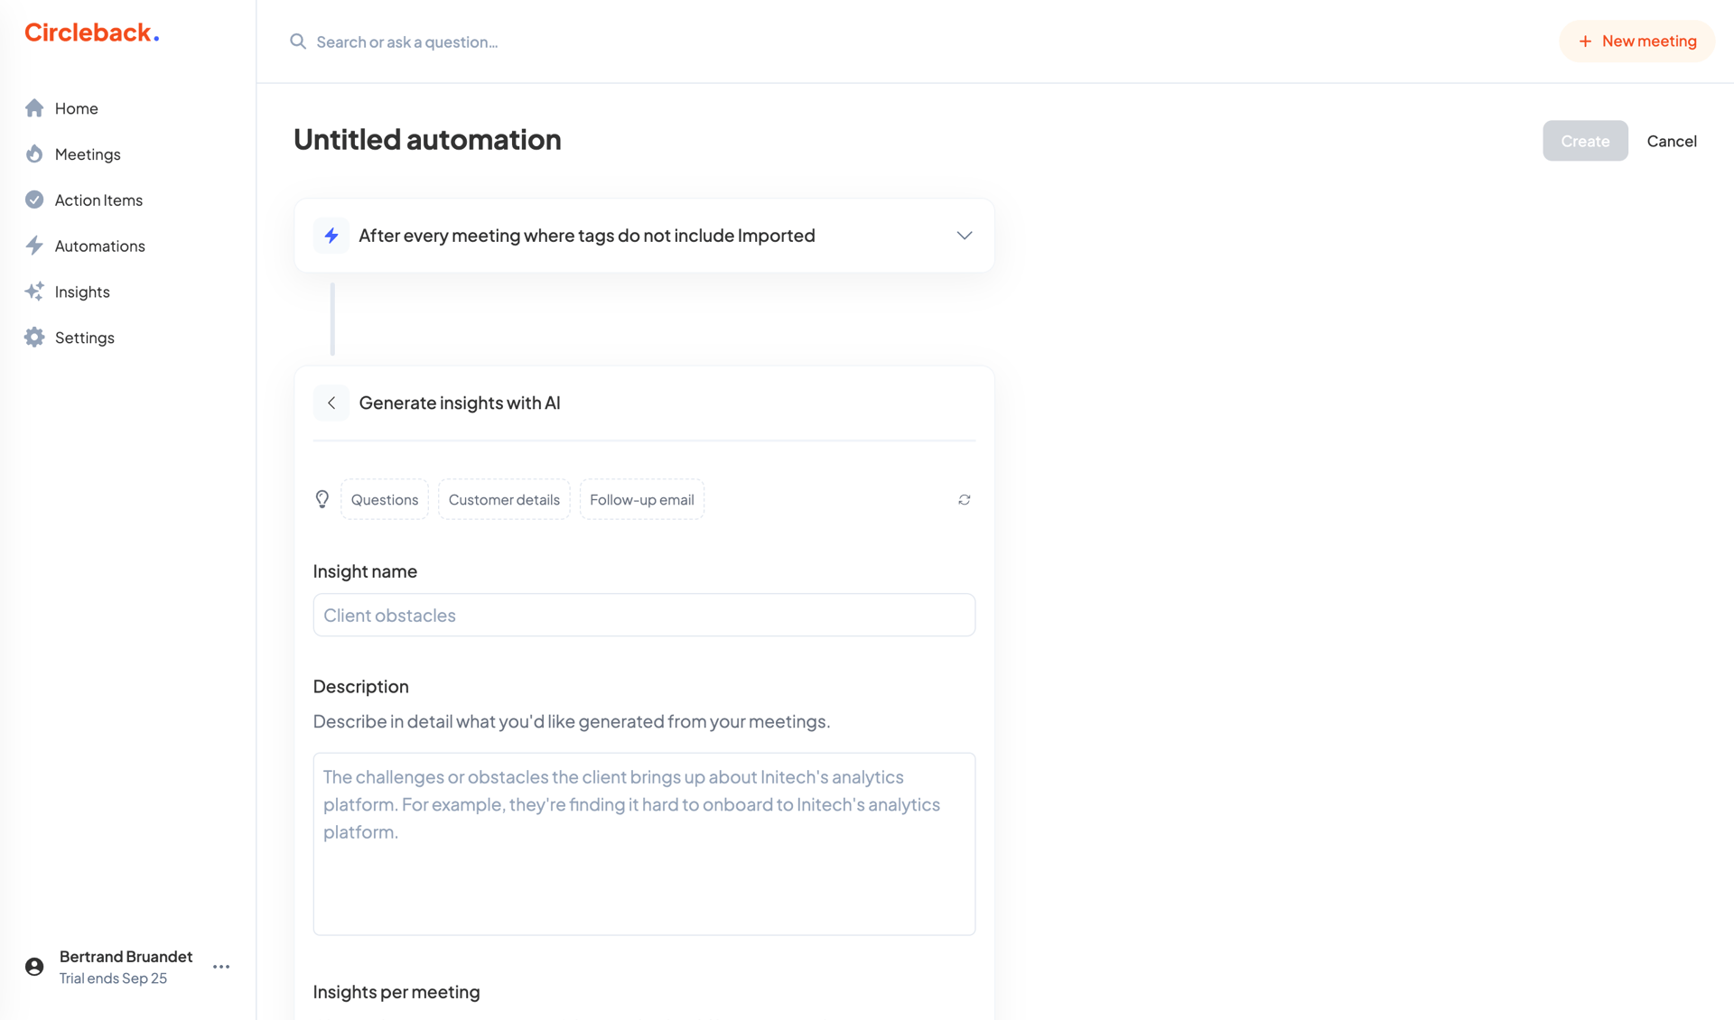Viewport: 1734px width, 1020px height.
Task: Cancel the untitled automation
Action: [1672, 141]
